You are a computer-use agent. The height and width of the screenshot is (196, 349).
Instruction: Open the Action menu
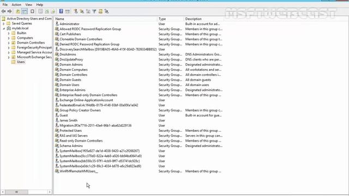[16, 5]
